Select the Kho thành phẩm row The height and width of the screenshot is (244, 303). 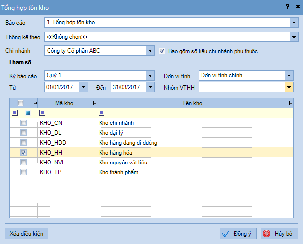118,172
